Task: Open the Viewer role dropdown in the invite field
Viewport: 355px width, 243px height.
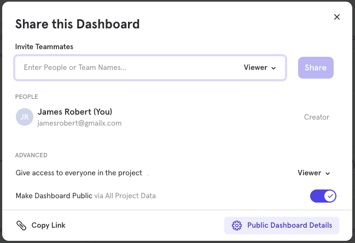Action: (260, 68)
